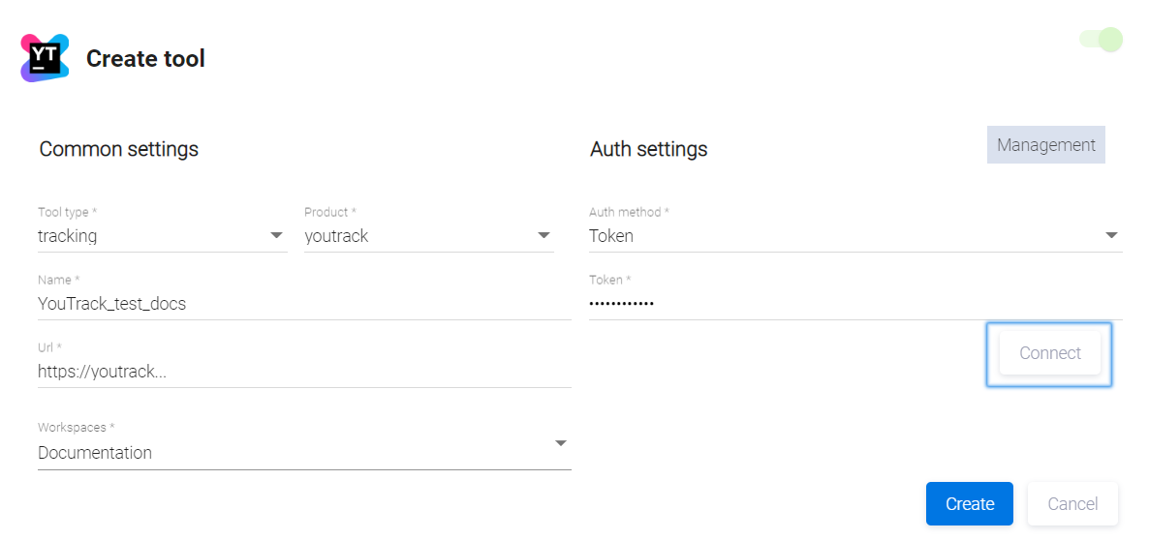
Task: Click the blue Create button
Action: 969,504
